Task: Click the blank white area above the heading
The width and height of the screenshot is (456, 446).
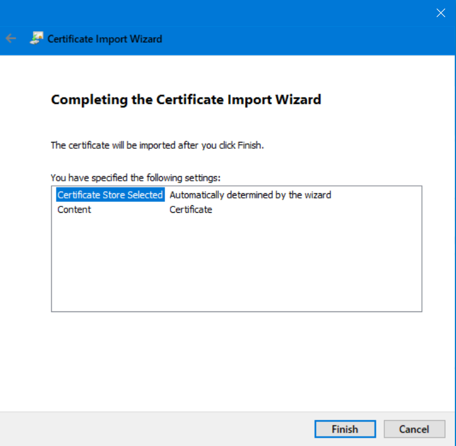Action: [228, 71]
